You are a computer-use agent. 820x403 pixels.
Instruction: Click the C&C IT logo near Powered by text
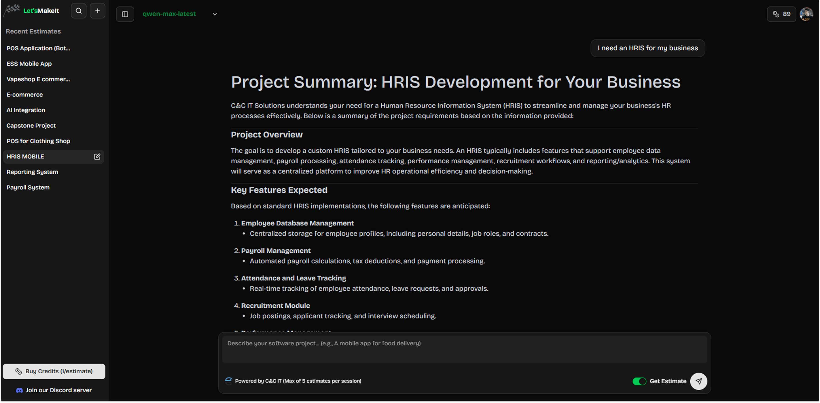(228, 381)
